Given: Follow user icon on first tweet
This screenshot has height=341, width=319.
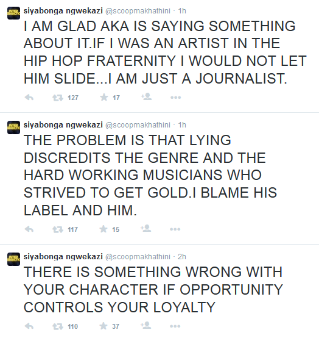Looking at the screenshot, I should click(x=147, y=97).
